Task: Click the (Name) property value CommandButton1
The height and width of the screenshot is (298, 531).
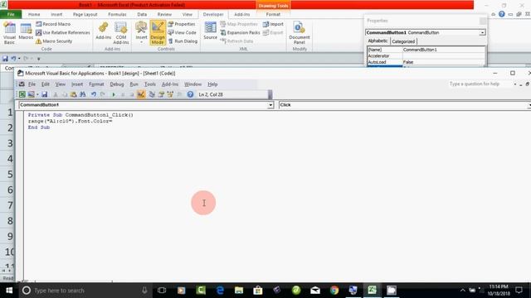Action: tap(443, 50)
